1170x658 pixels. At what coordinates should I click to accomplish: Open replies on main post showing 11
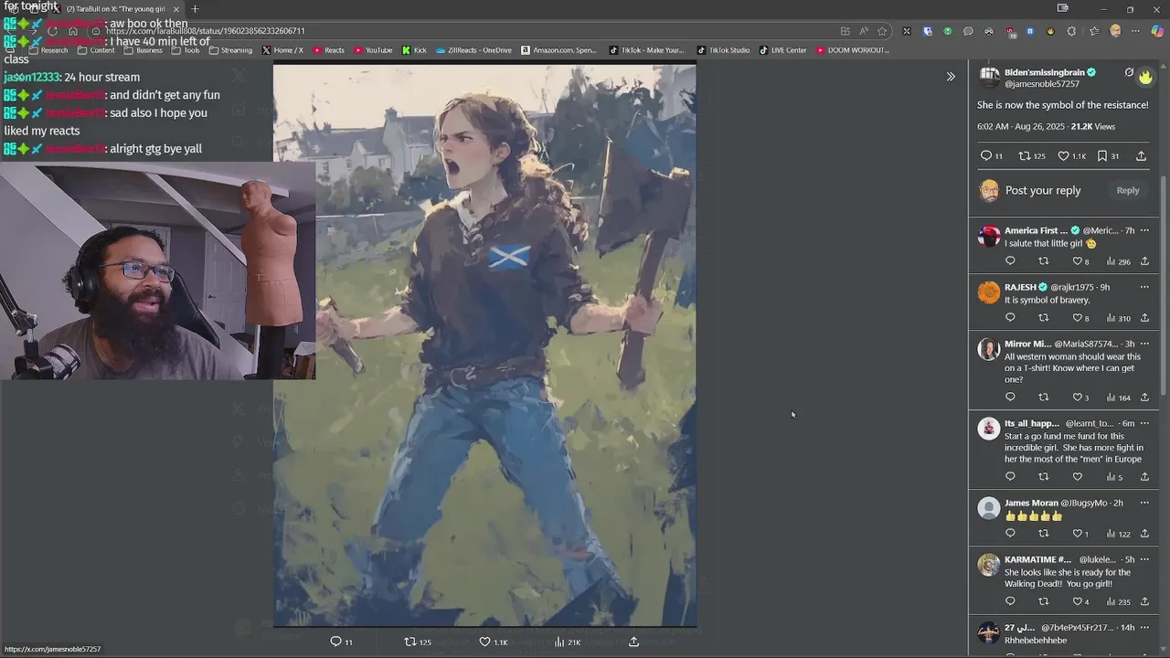991,156
